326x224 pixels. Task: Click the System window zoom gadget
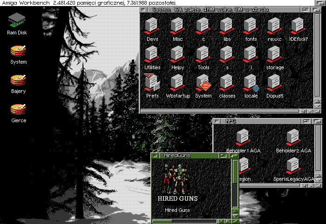coord(305,10)
